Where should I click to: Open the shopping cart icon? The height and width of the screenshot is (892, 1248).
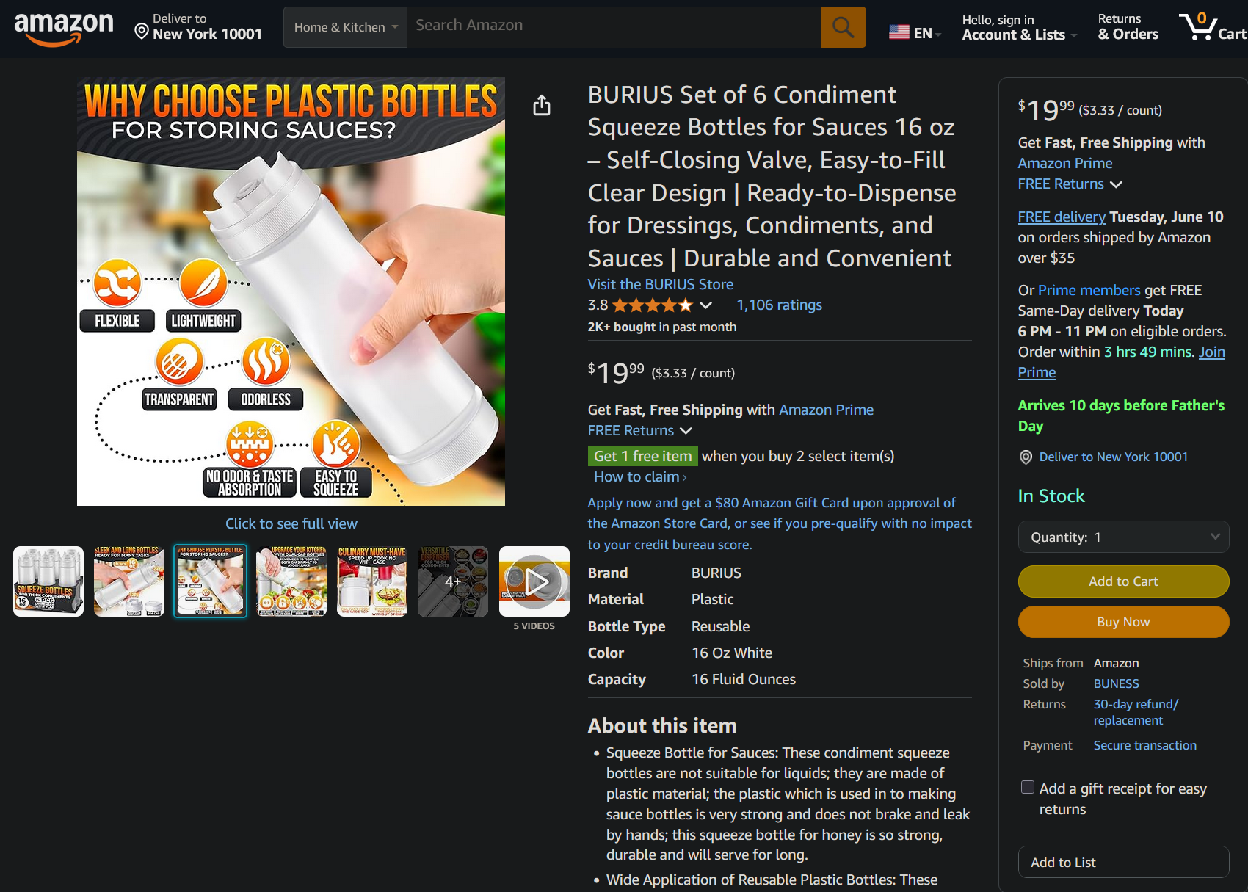coord(1212,27)
